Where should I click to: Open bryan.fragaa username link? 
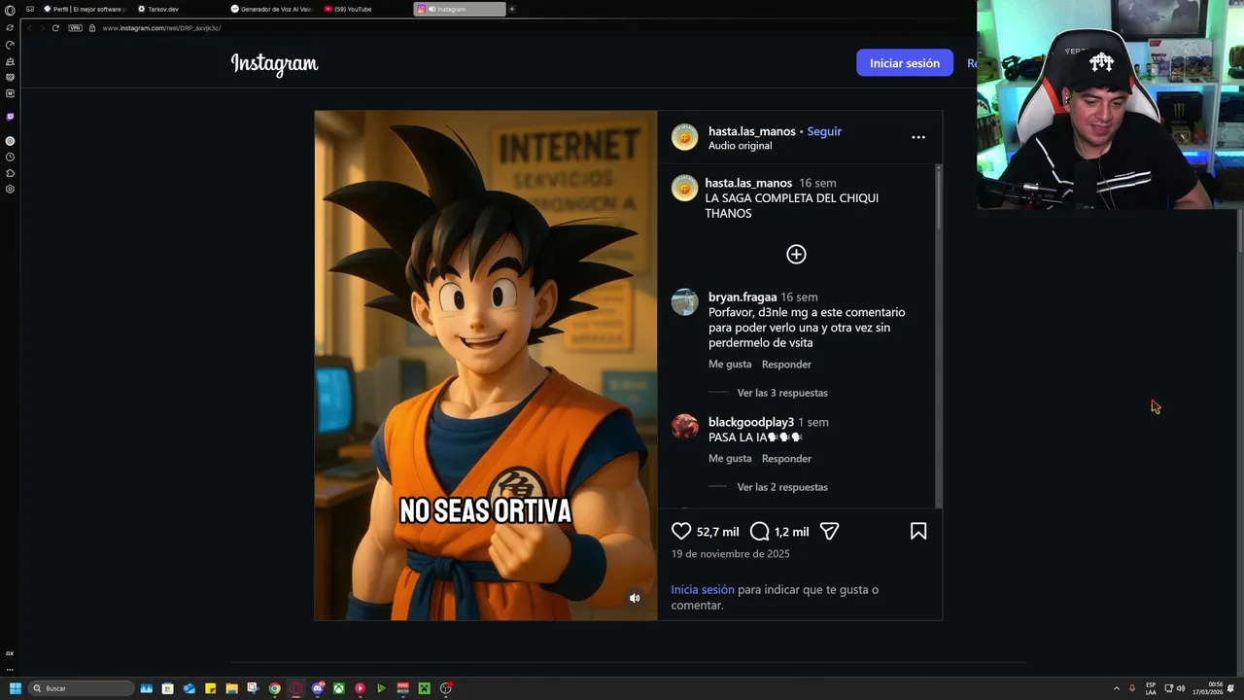743,297
